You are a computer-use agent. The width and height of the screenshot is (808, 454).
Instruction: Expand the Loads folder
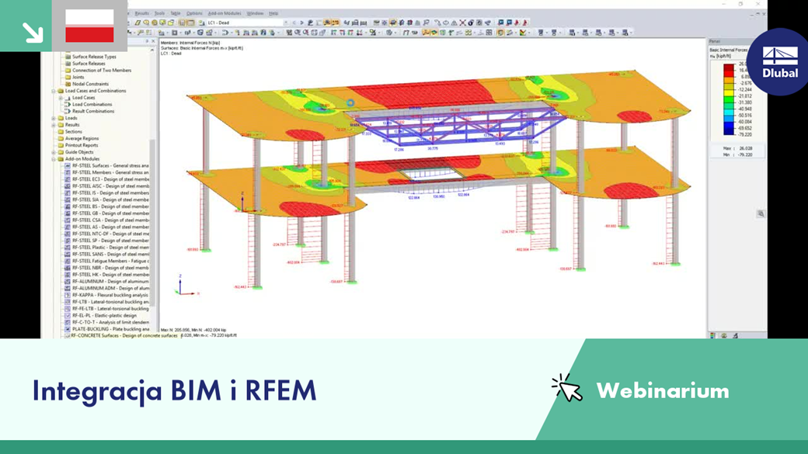point(54,119)
